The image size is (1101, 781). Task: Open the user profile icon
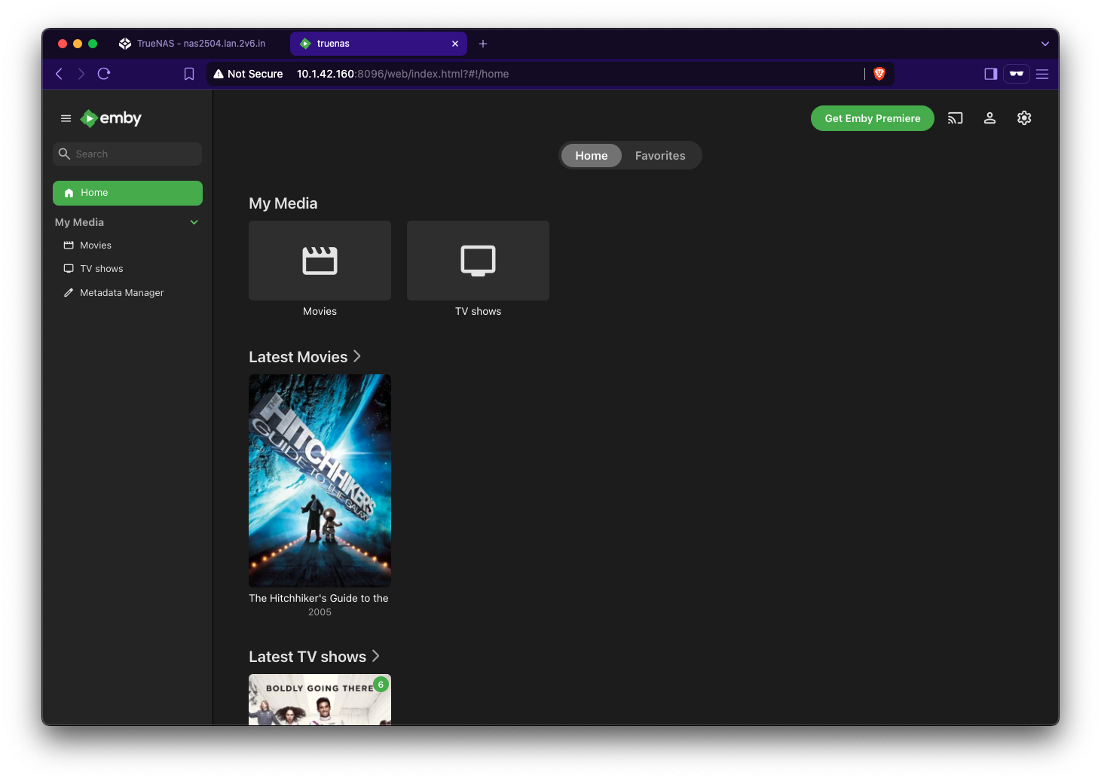click(989, 118)
